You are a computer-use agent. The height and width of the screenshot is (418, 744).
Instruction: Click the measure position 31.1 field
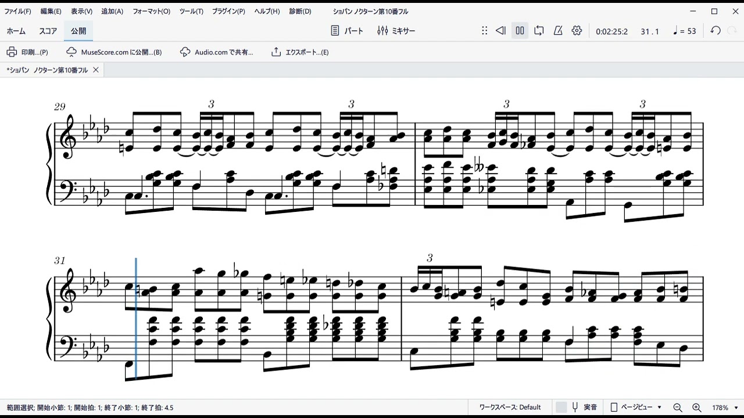(650, 31)
